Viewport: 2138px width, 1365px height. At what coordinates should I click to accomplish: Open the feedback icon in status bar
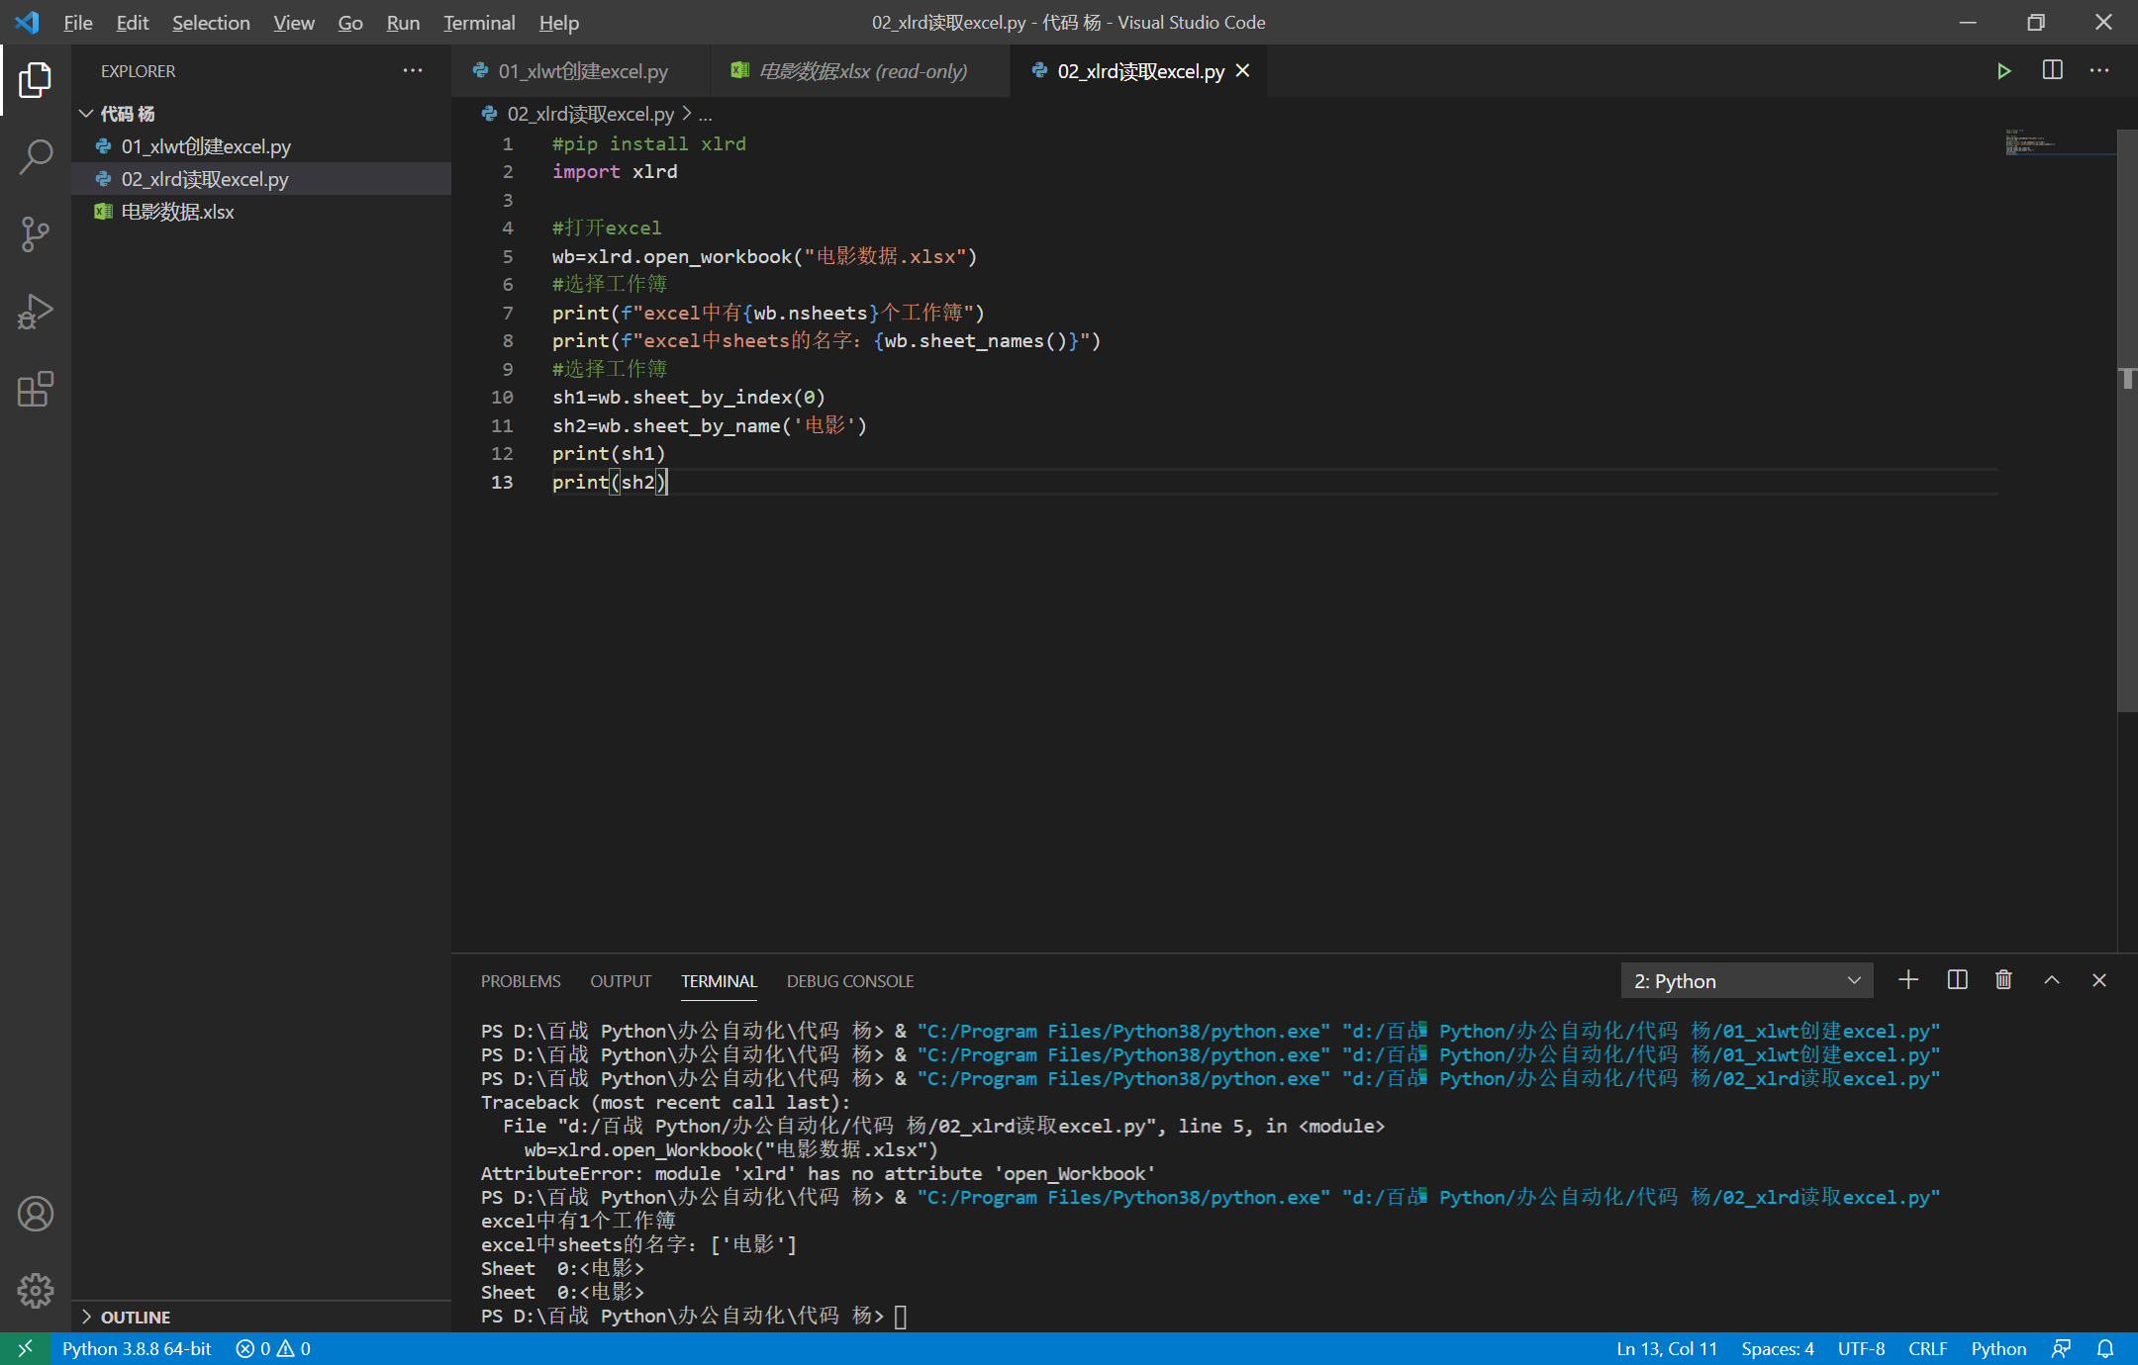pos(2062,1348)
